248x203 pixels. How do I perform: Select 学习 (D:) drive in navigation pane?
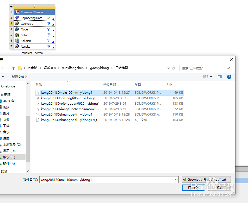click(x=9, y=151)
